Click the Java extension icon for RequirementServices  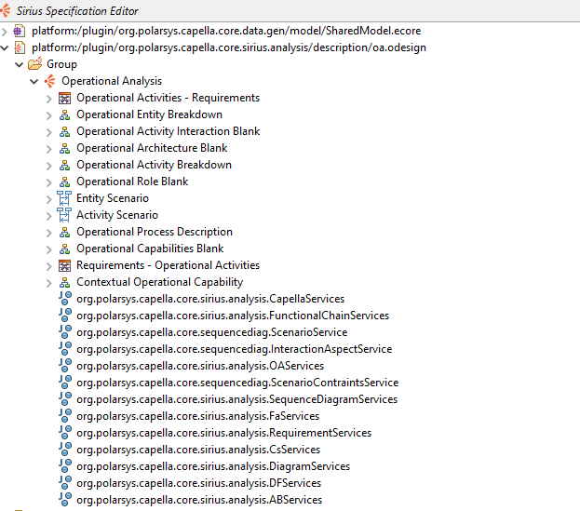pyautogui.click(x=65, y=432)
